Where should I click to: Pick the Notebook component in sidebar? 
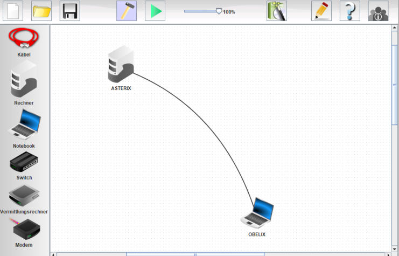click(x=24, y=124)
